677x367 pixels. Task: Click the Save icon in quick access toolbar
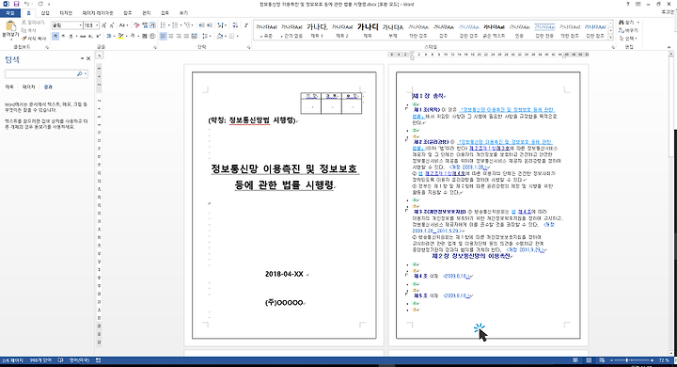click(16, 4)
